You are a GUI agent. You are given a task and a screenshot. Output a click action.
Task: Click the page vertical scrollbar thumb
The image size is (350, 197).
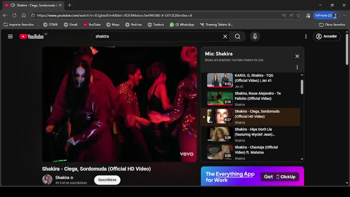[x=347, y=50]
